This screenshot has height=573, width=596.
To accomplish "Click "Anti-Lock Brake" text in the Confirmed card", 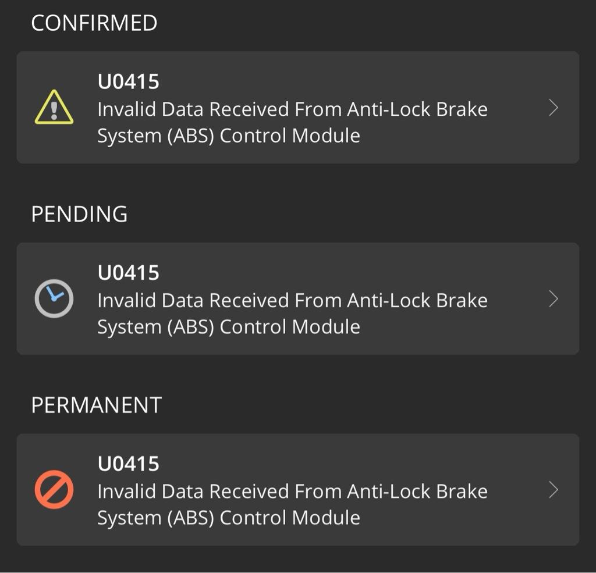I will pyautogui.click(x=417, y=109).
